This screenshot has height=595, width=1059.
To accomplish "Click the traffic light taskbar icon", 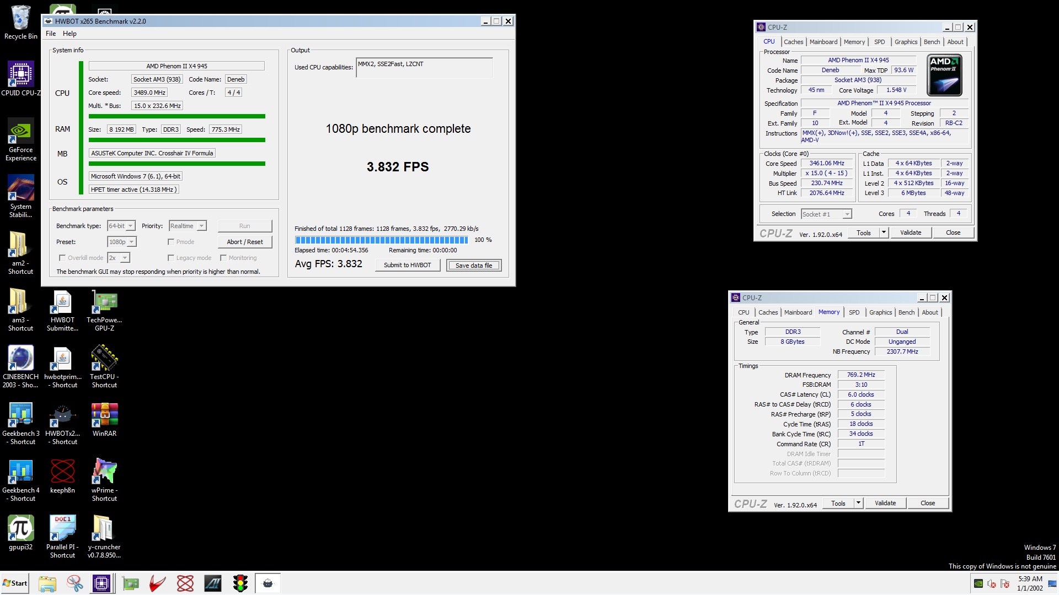I will point(240,583).
